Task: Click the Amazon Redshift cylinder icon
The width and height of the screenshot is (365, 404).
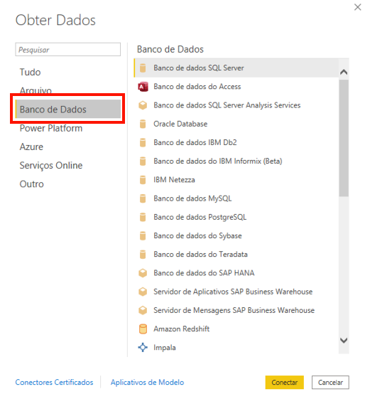Action: [x=143, y=329]
